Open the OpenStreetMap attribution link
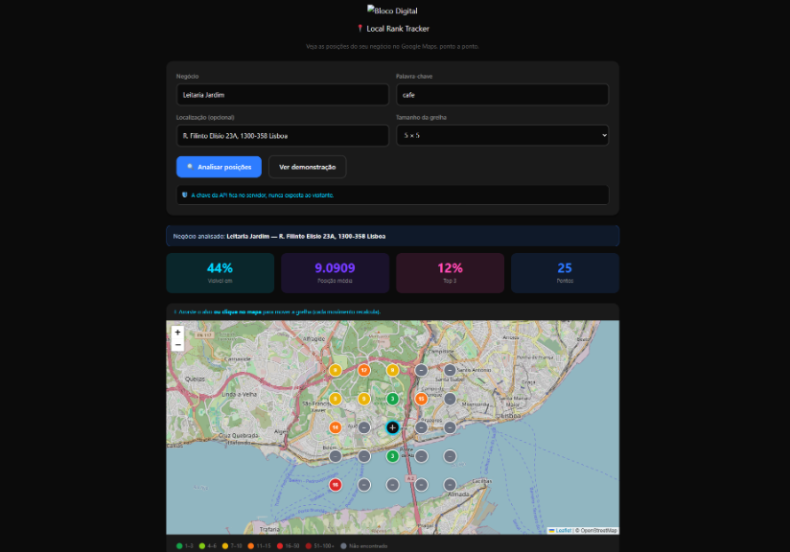 point(598,530)
